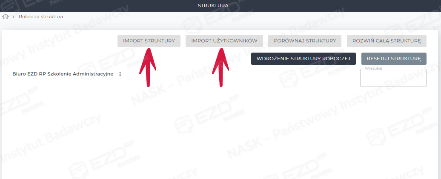The height and width of the screenshot is (179, 441).
Task: Select the Biuro EZD RP Szkolenie Administracyjne node
Action: pyautogui.click(x=63, y=74)
